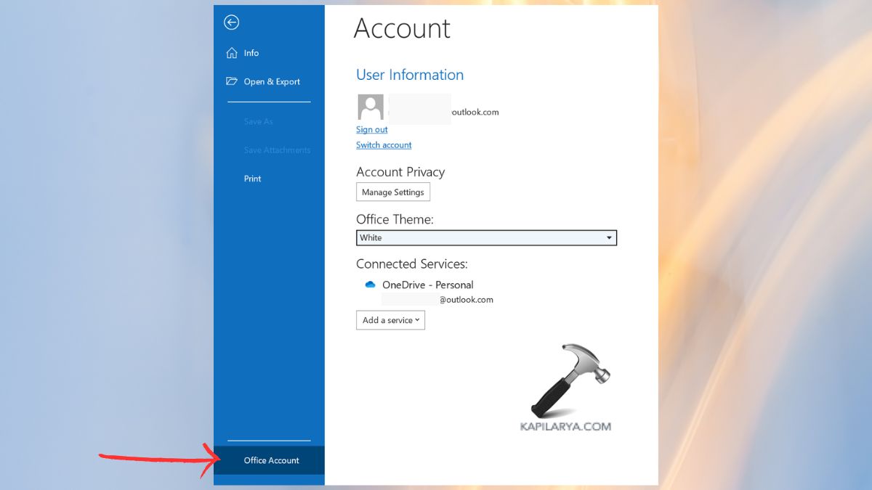Click the back arrow icon
Viewport: 872px width, 490px height.
pos(230,23)
